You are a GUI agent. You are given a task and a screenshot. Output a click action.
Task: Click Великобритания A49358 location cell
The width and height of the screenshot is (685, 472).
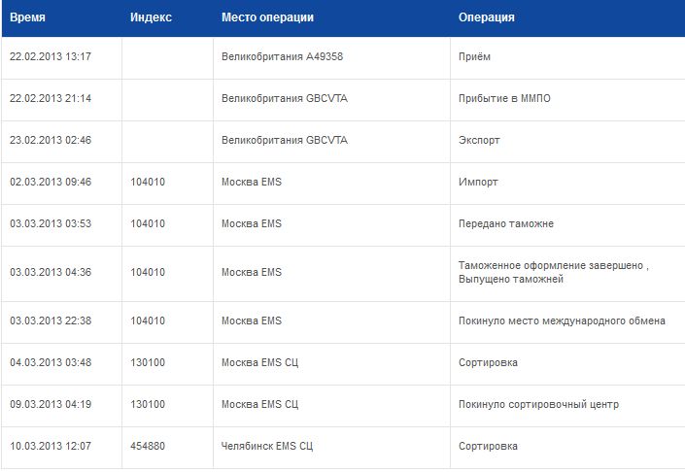282,56
